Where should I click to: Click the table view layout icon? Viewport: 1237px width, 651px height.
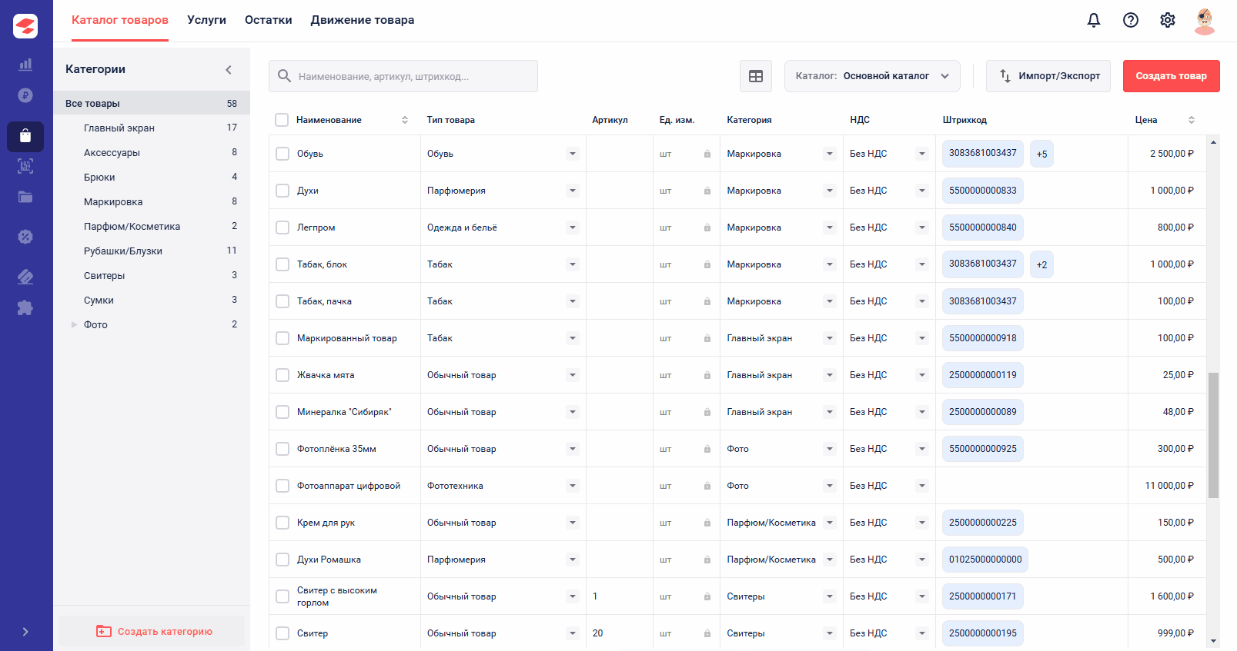click(756, 76)
